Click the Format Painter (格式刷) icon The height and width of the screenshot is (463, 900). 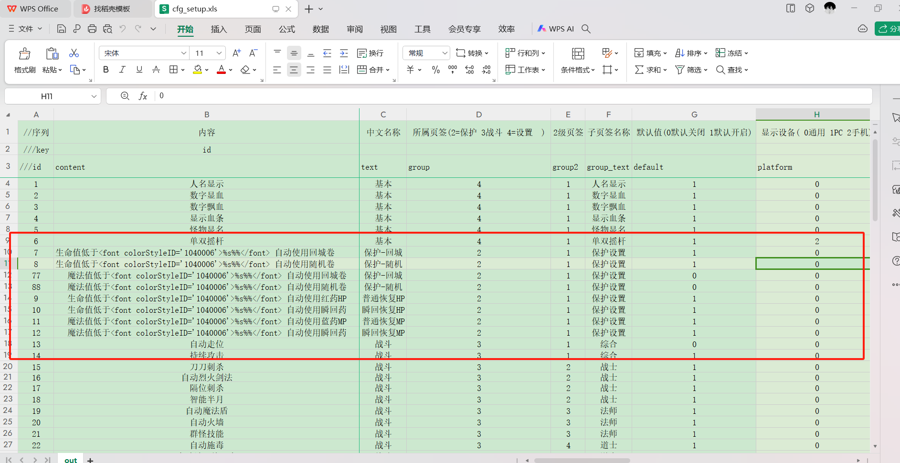tap(24, 53)
